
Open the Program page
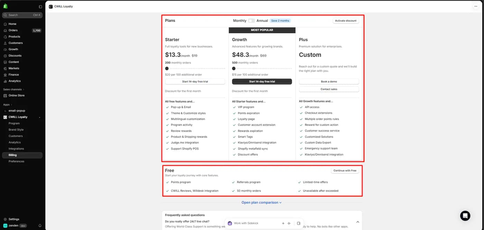tap(14, 123)
